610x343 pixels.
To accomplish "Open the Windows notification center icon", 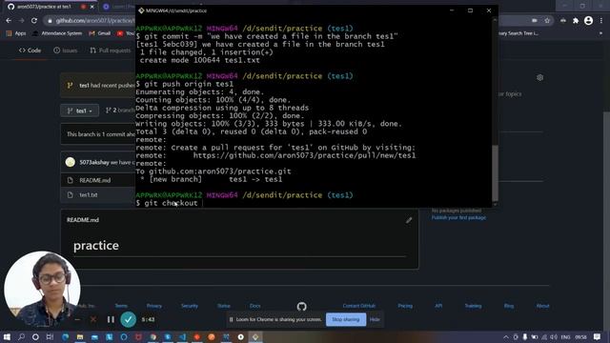I will point(598,336).
